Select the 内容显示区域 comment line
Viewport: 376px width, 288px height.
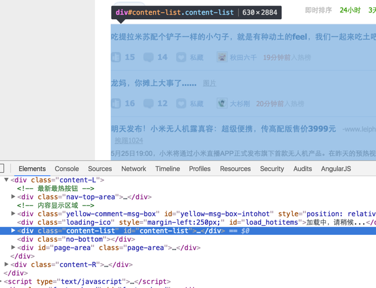tap(56, 206)
